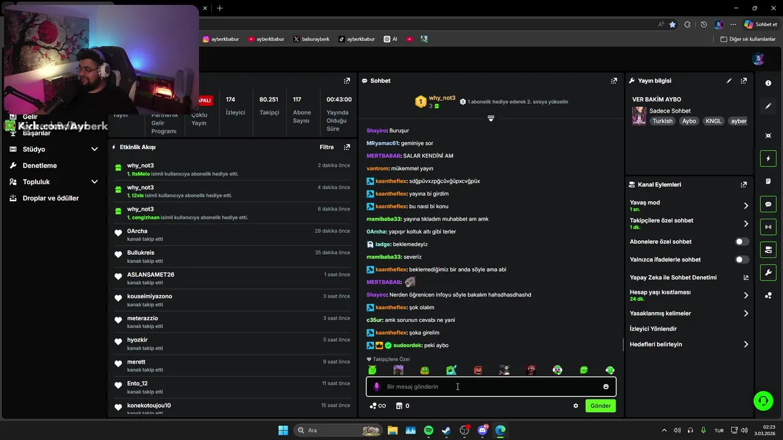The width and height of the screenshot is (783, 440).
Task: Open chat settings gear icon
Action: (x=576, y=406)
